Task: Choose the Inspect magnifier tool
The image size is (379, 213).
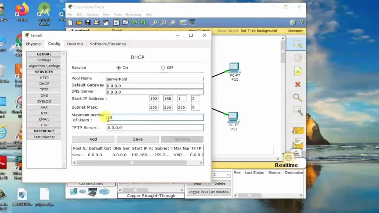Action: [x=297, y=98]
